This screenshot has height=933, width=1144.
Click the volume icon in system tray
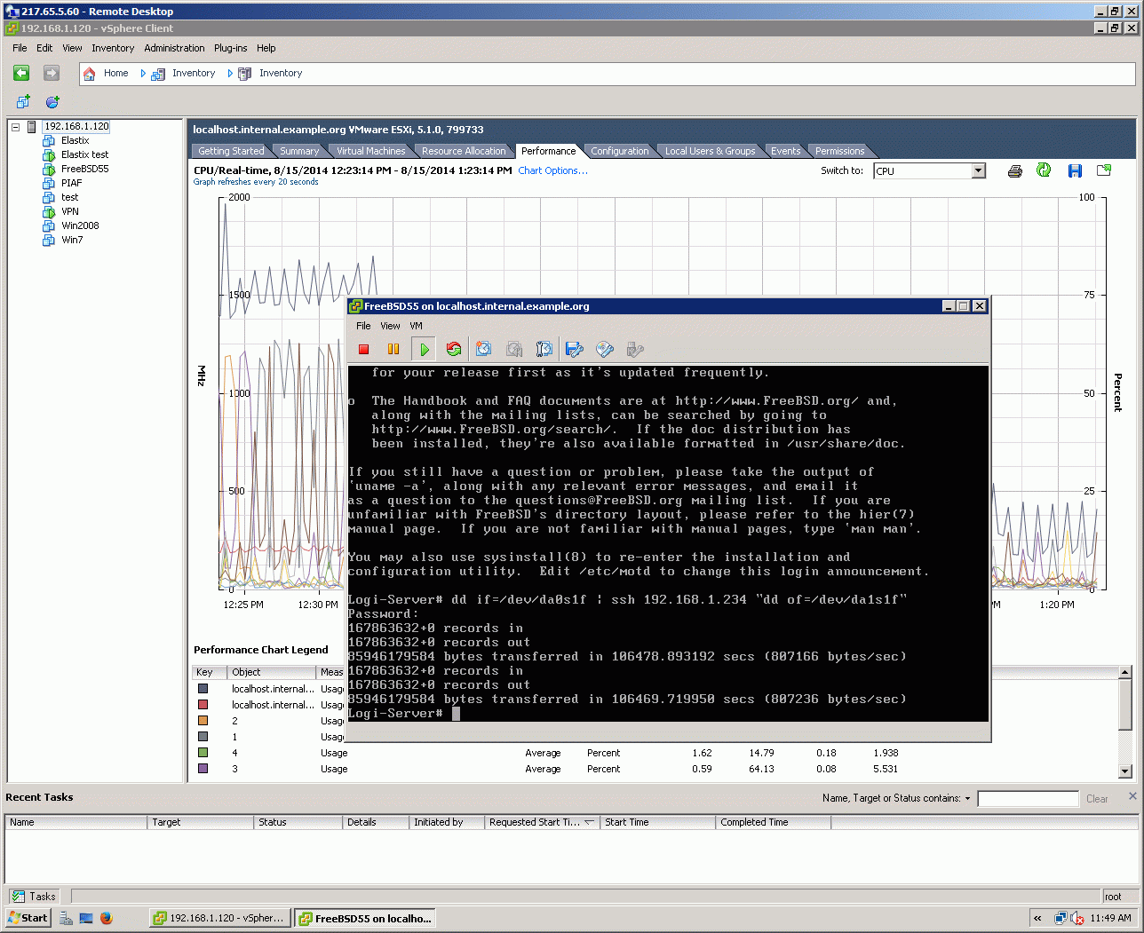tap(1077, 918)
